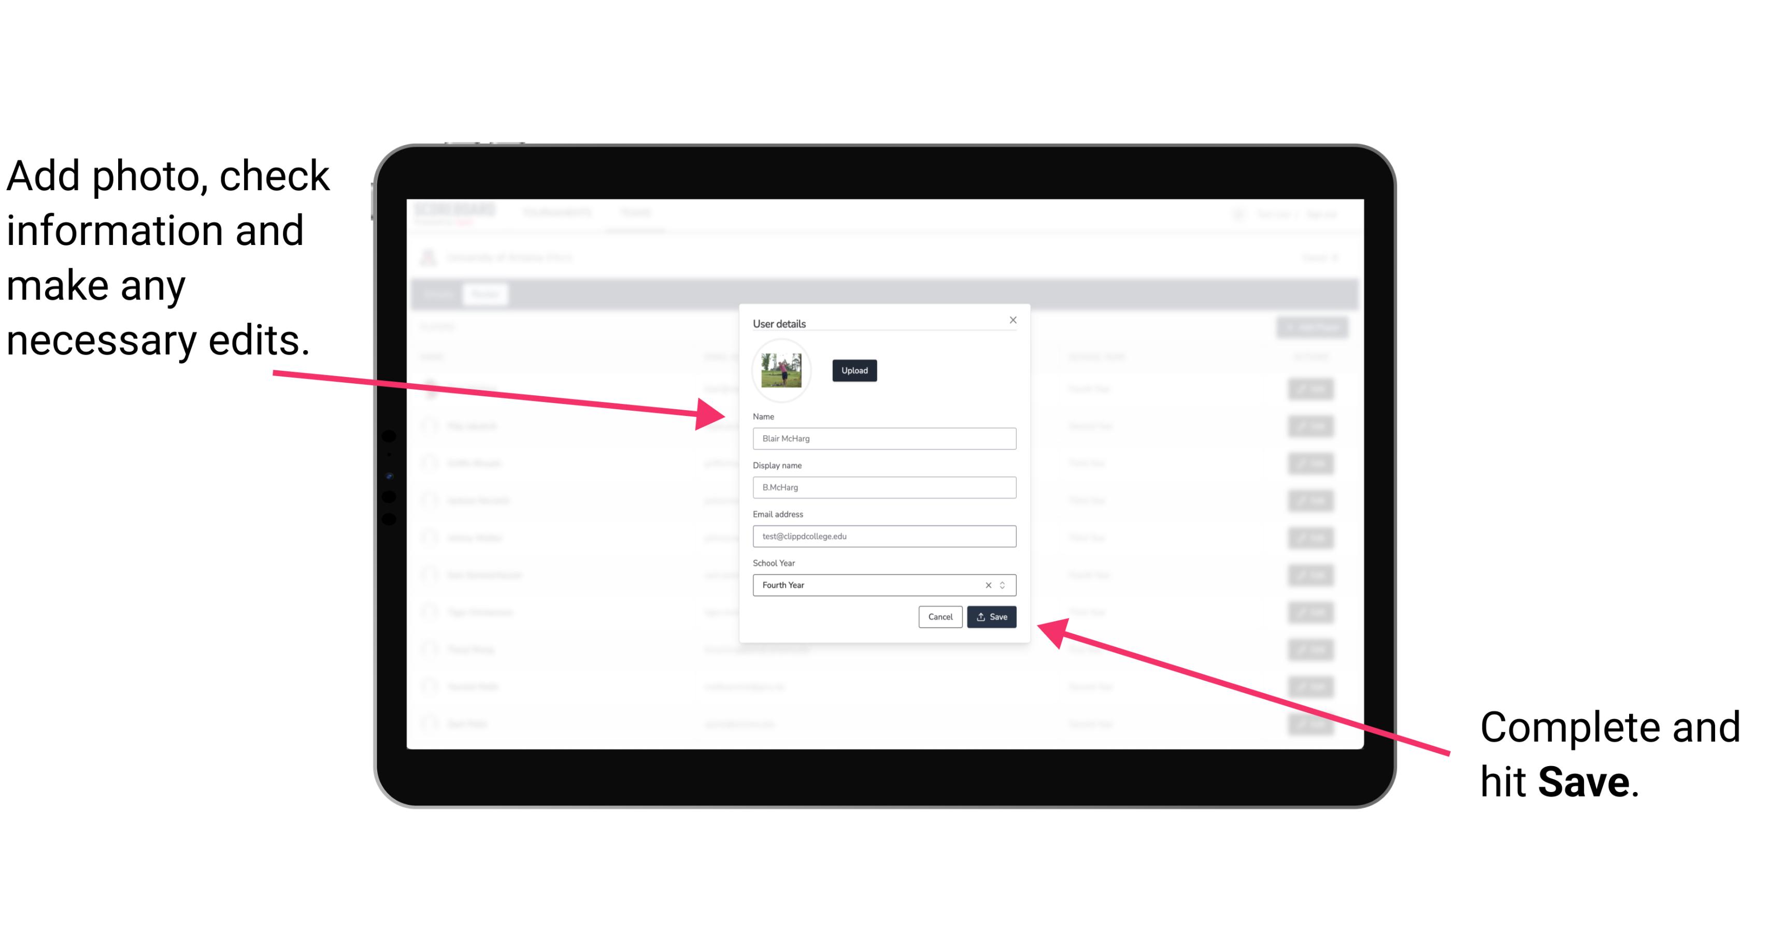Screen dimensions: 1768x951
Task: Click the Display name input field
Action: pyautogui.click(x=883, y=487)
